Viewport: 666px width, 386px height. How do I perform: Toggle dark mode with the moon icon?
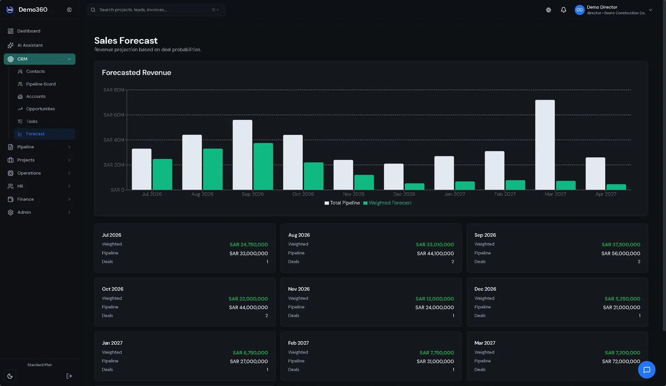(x=10, y=376)
